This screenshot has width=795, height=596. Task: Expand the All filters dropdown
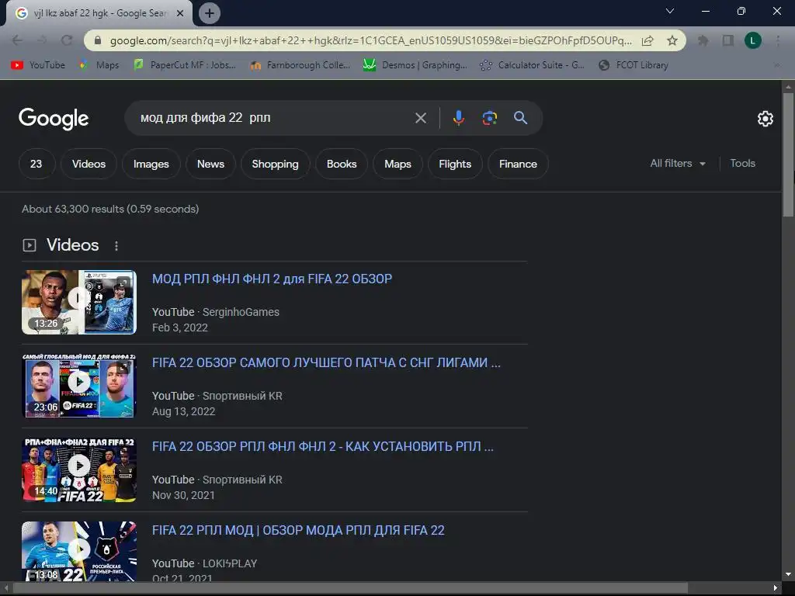[x=678, y=163]
